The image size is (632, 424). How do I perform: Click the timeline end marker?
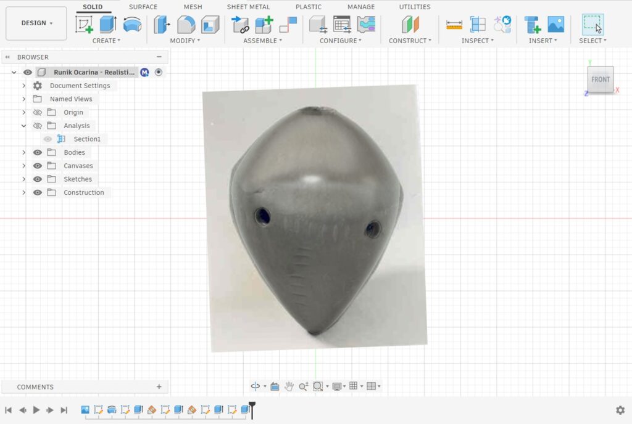coord(252,410)
